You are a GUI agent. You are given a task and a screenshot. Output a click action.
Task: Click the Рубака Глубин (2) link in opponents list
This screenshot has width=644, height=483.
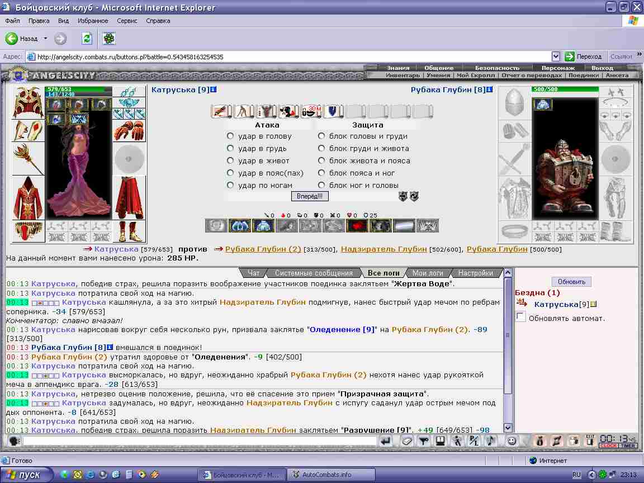(263, 249)
